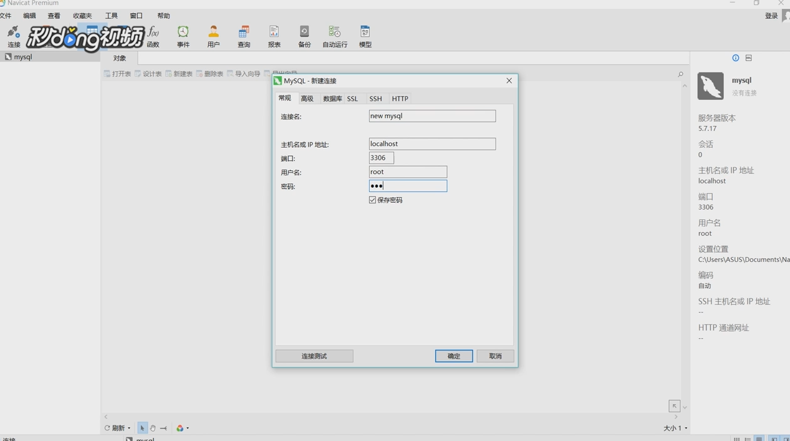Click the 取消 (Cancel) button

point(495,356)
